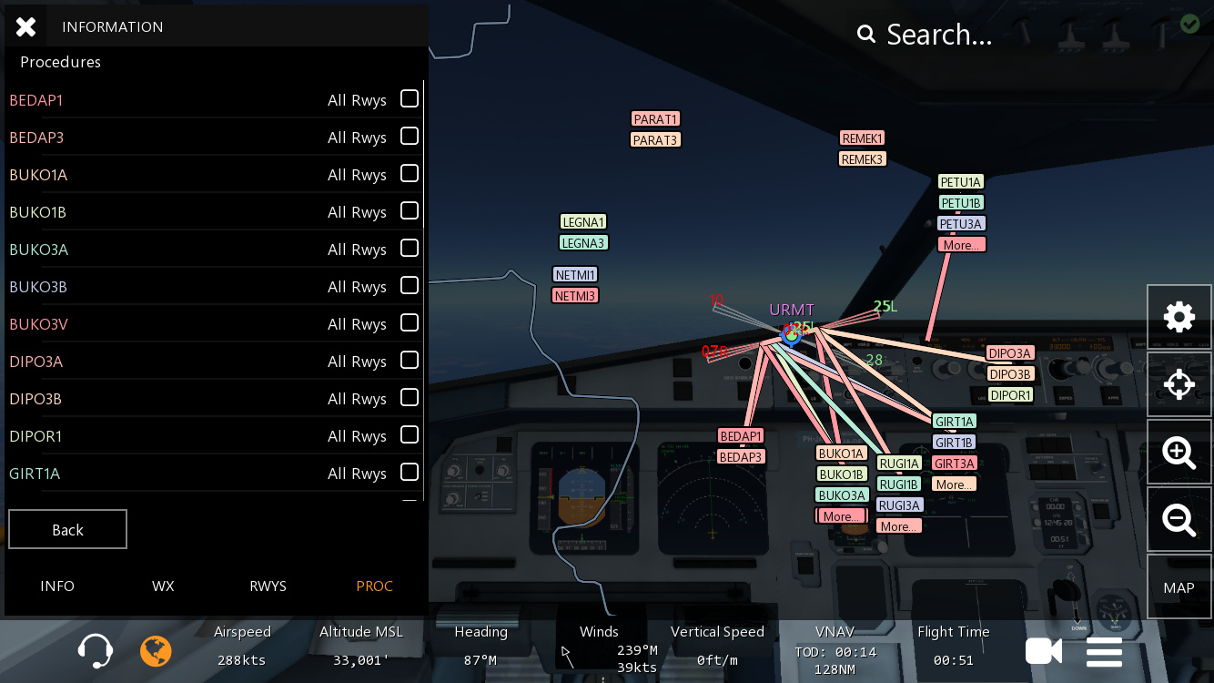Screen dimensions: 1214x683
Task: Click the RUGI3A map label
Action: (900, 505)
